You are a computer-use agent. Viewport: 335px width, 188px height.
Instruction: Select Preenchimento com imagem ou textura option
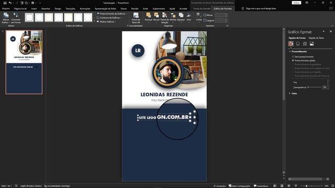pyautogui.click(x=293, y=68)
